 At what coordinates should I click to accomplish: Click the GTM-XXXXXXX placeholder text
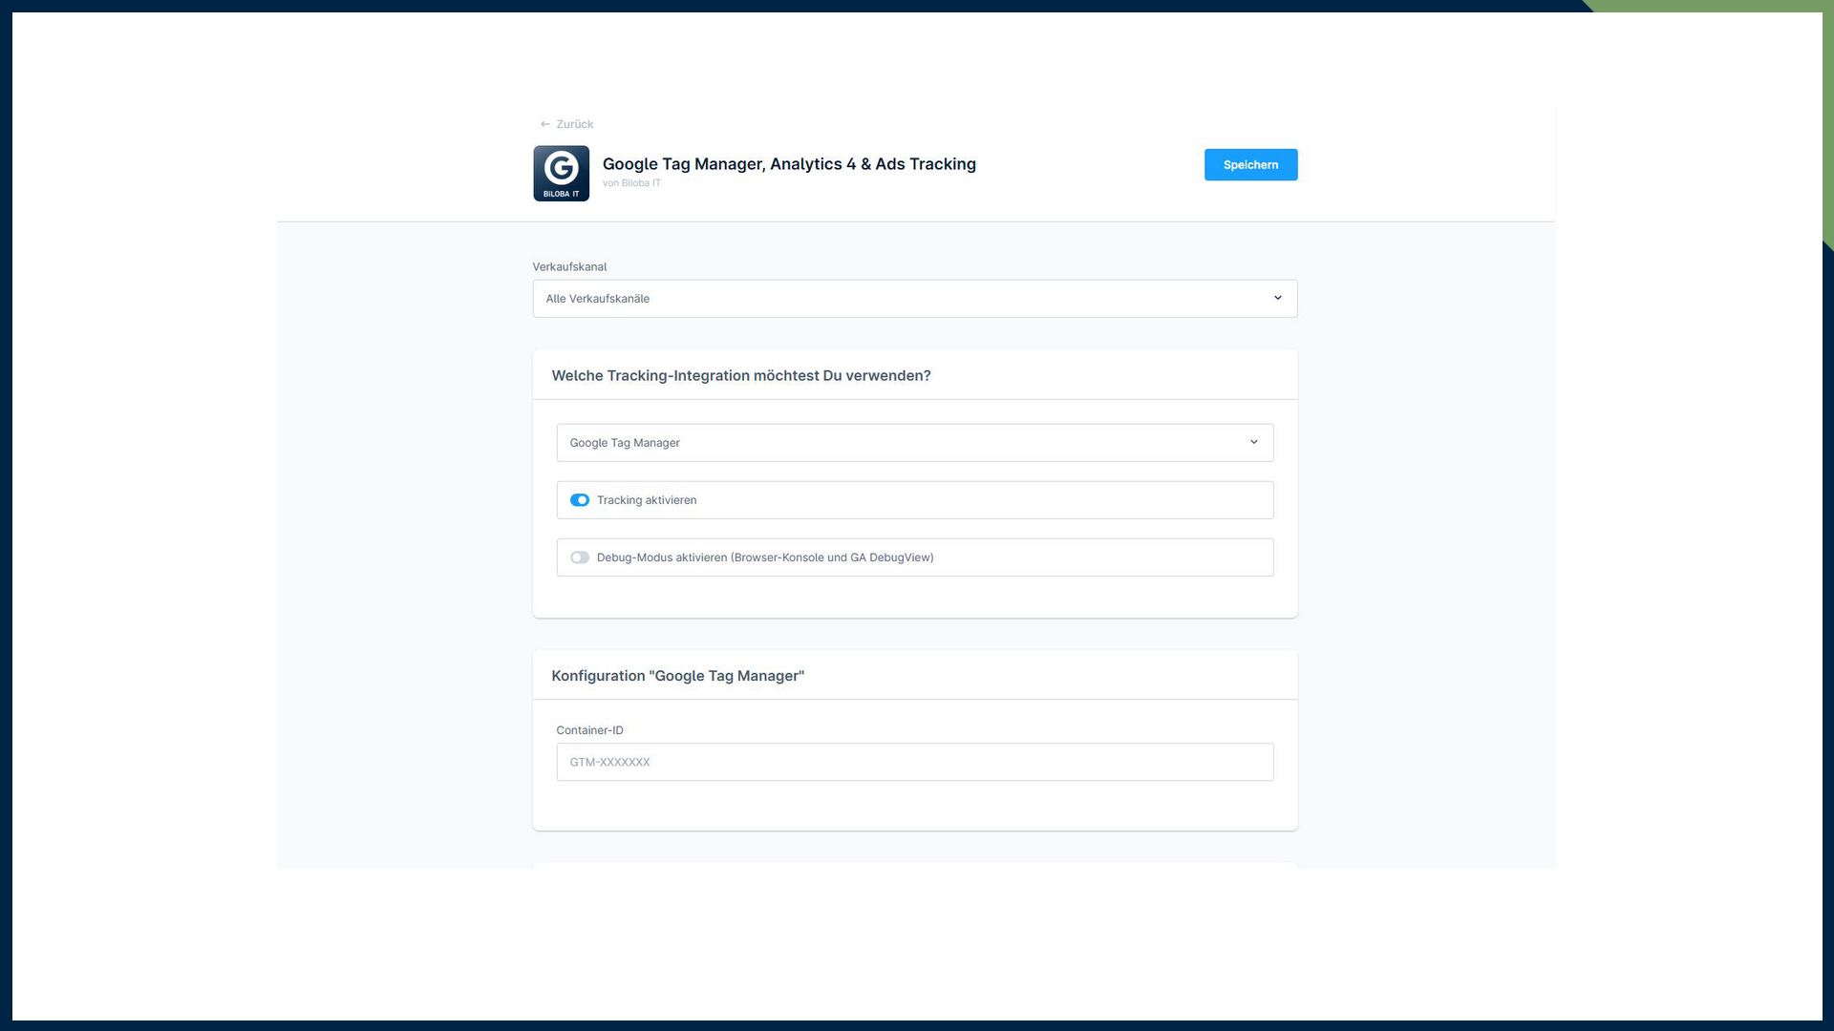click(609, 762)
